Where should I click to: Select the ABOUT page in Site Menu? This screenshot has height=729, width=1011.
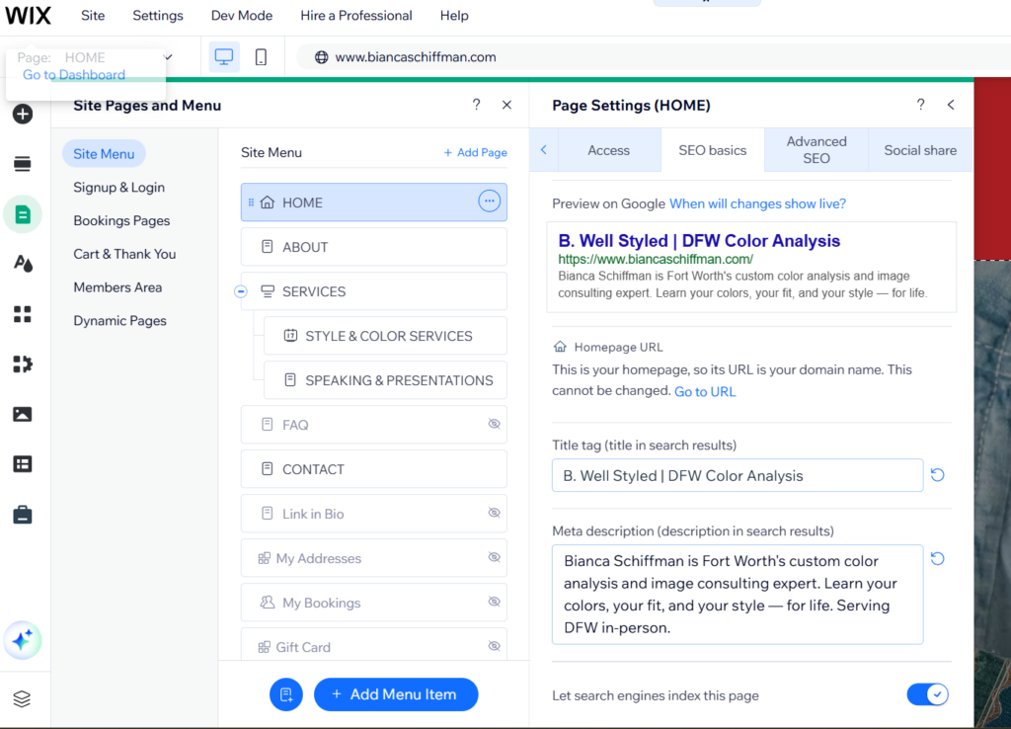tap(373, 247)
